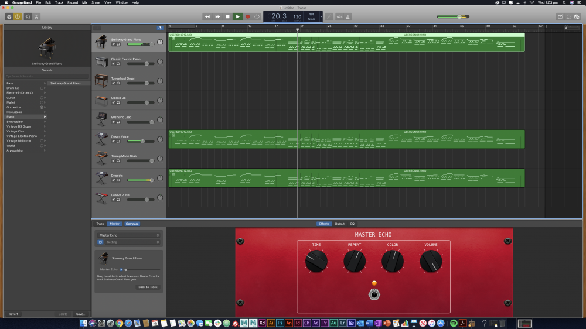Click the Taurus Moon Bass track icon
Screen dimensions: 586x329
(x=101, y=158)
